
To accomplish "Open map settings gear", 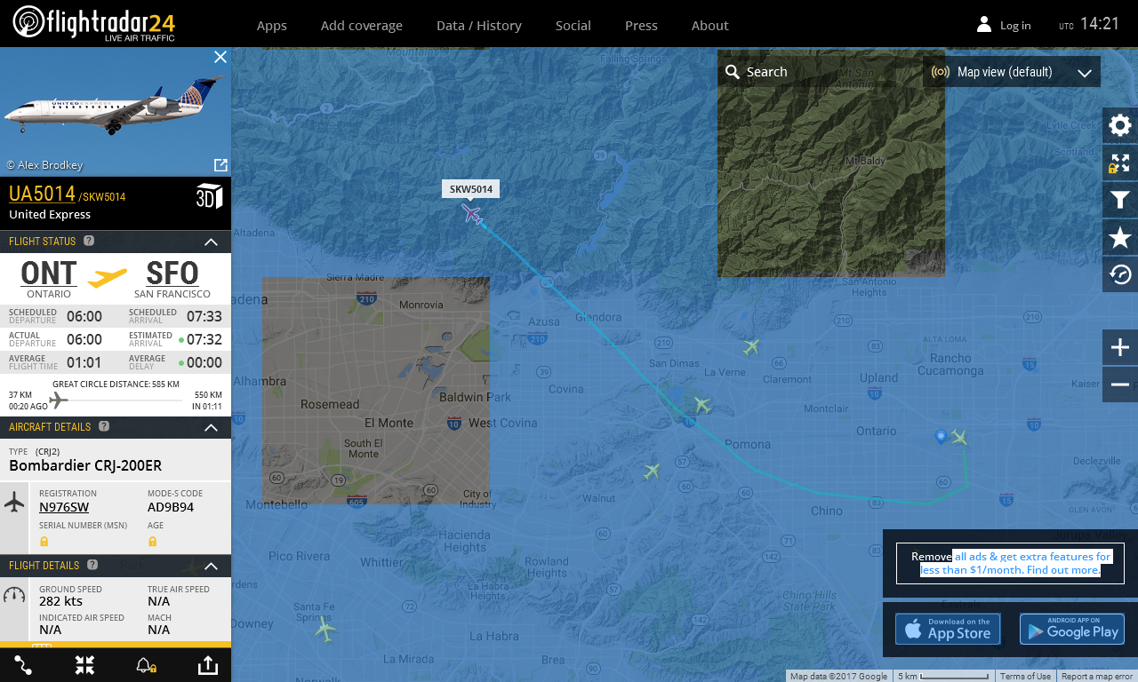I will [1120, 125].
